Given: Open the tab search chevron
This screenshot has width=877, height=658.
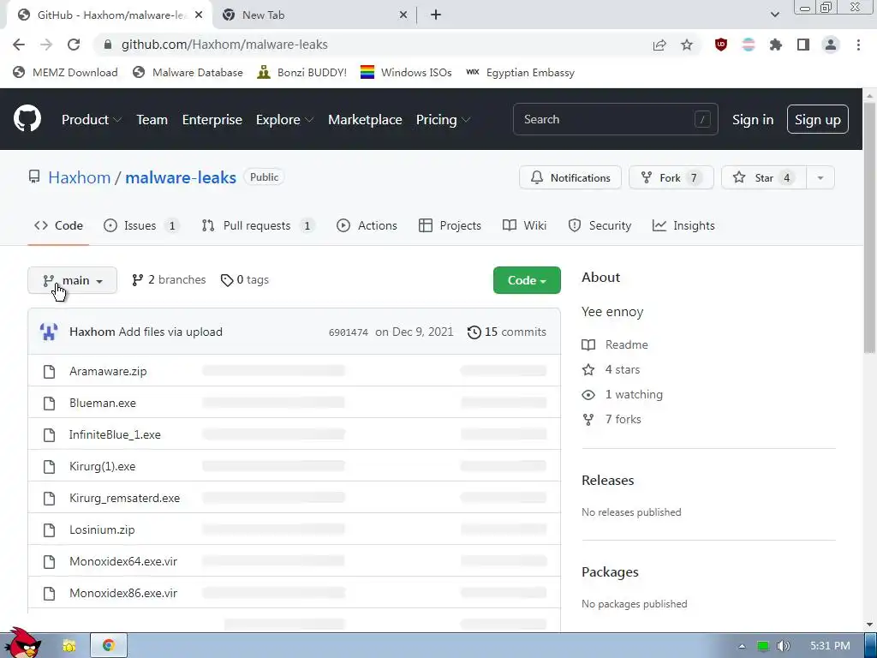Looking at the screenshot, I should point(774,15).
